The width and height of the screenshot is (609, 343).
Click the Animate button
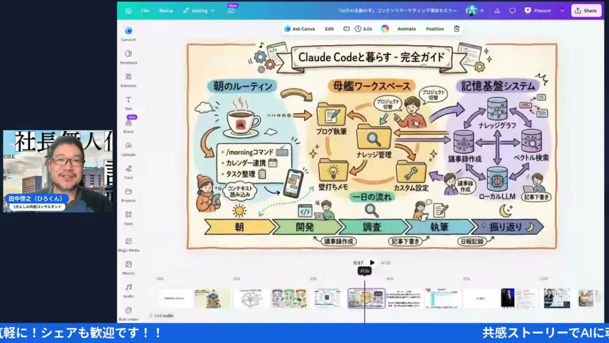tap(407, 29)
